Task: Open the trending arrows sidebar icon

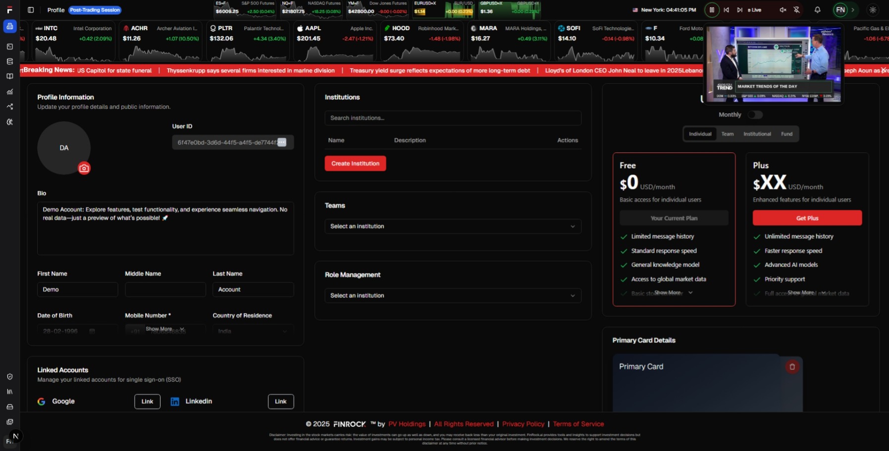Action: (x=9, y=107)
